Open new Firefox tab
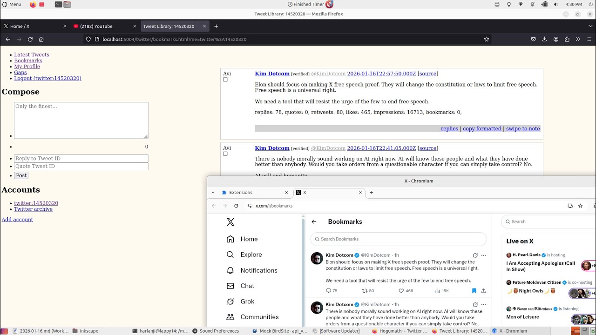 click(x=216, y=27)
